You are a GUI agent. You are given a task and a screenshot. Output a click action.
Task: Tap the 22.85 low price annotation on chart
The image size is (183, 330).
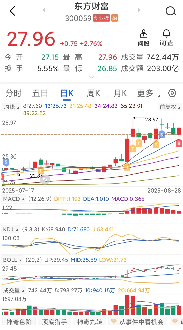coord(37,176)
